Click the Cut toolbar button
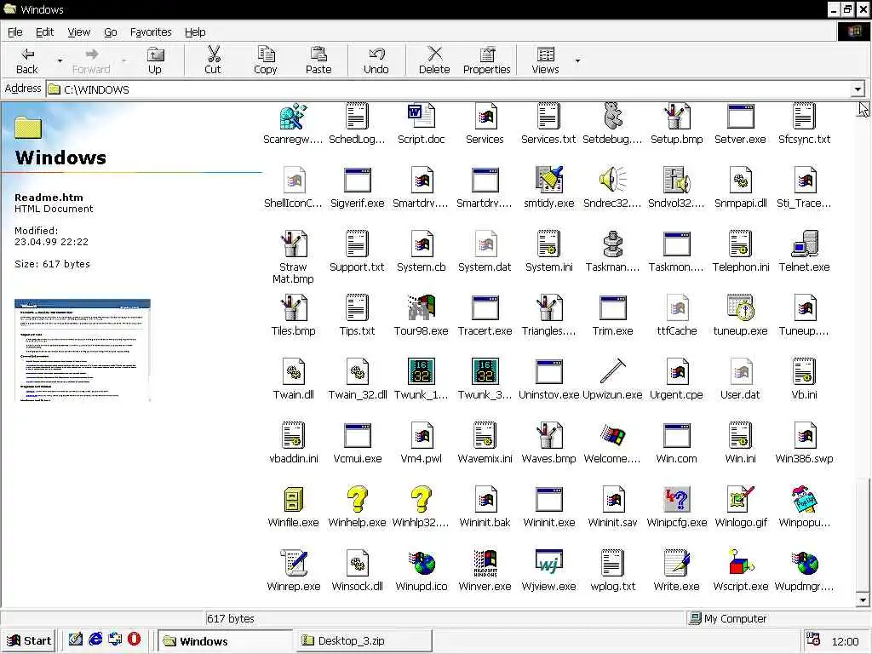Image resolution: width=872 pixels, height=654 pixels. [212, 60]
